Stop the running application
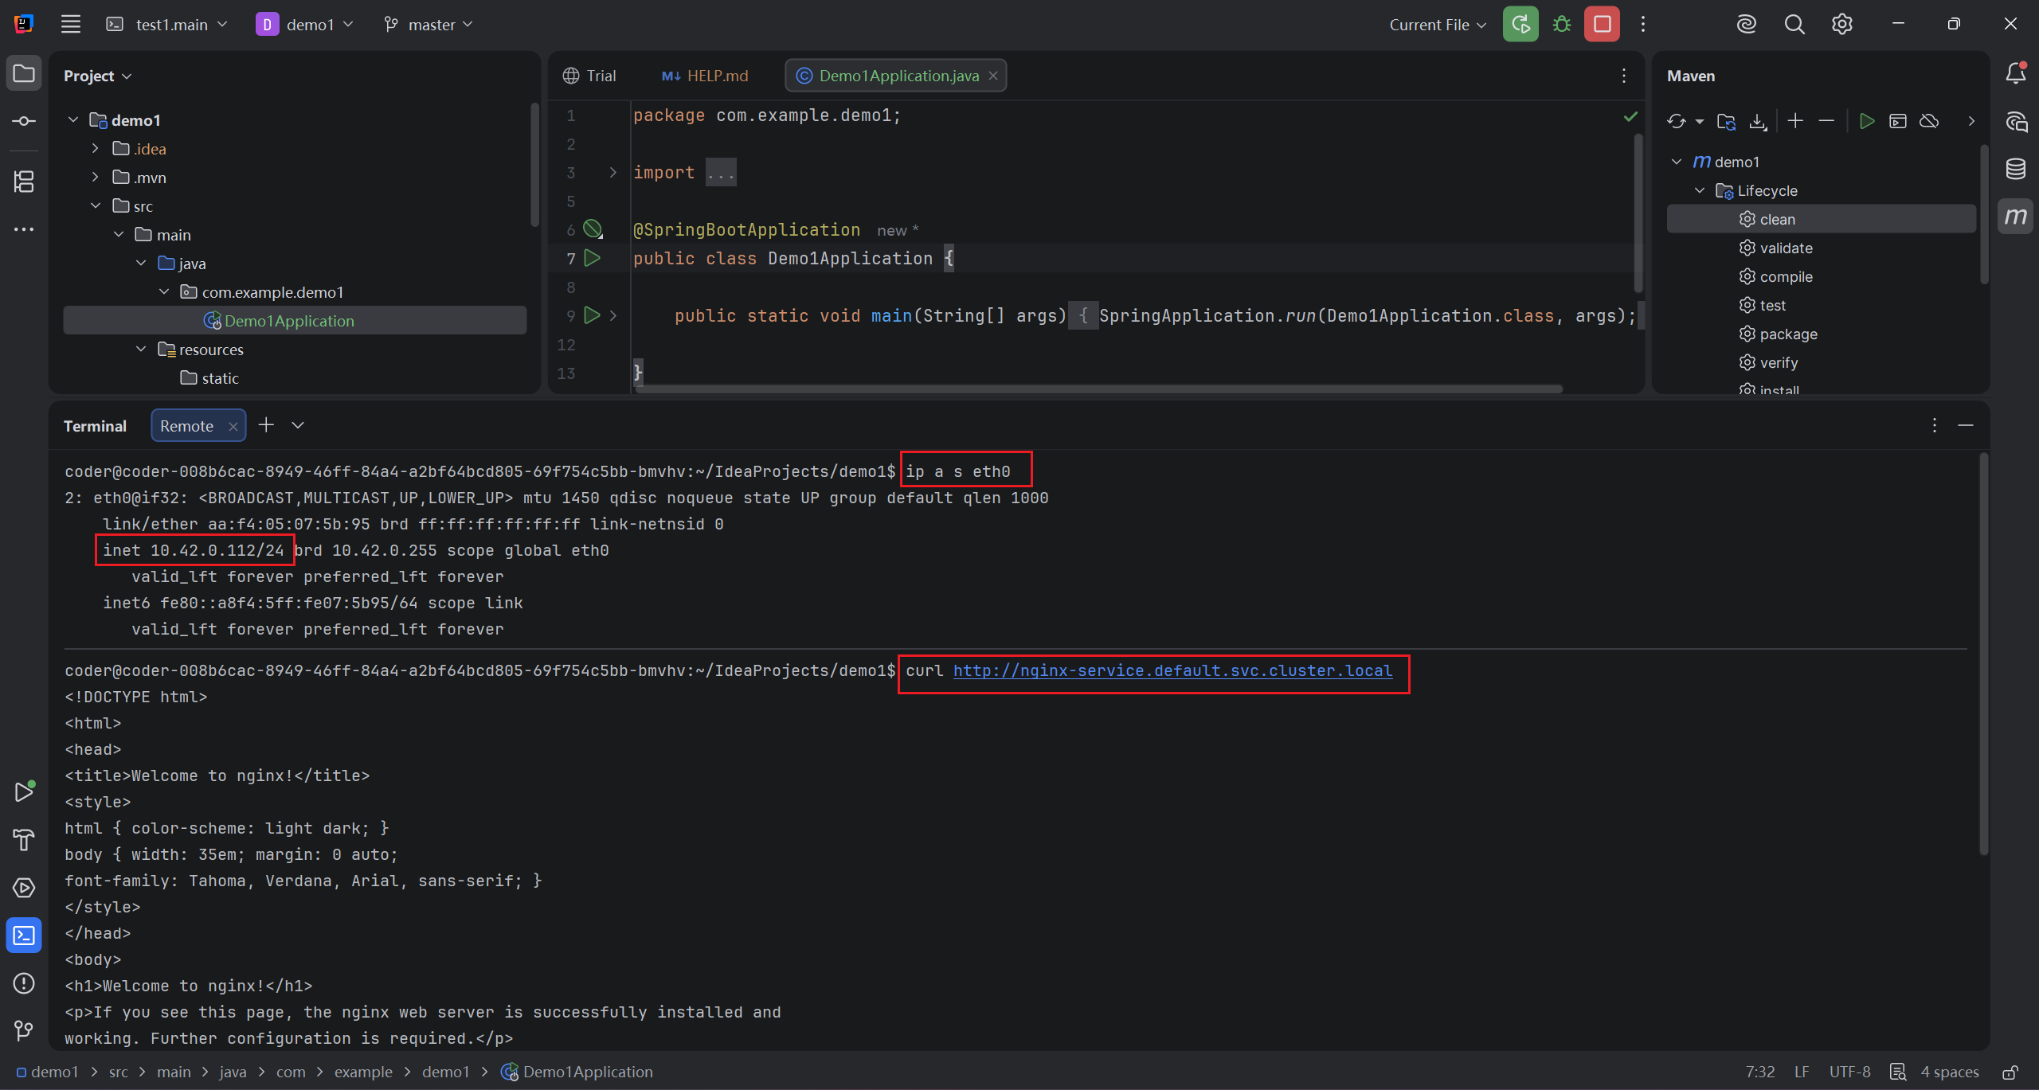2039x1090 pixels. pyautogui.click(x=1602, y=25)
